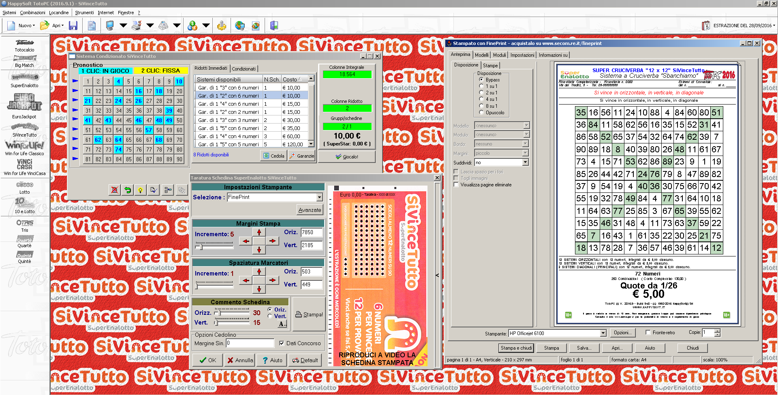The height and width of the screenshot is (395, 778).
Task: Select the Opuscolo radio option
Action: (481, 113)
